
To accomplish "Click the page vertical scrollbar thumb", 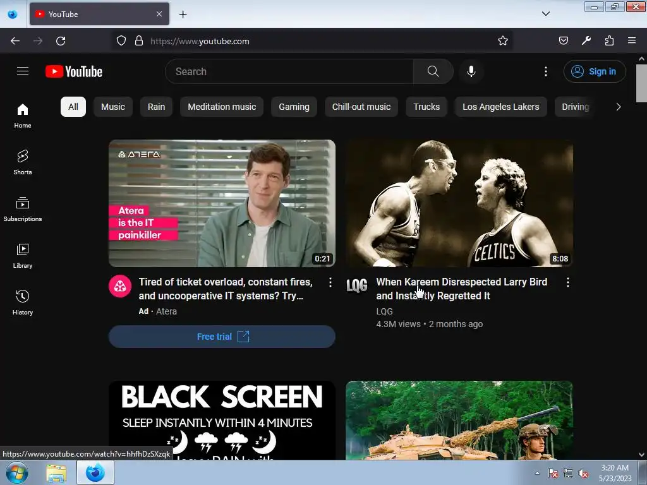I will coord(641,84).
